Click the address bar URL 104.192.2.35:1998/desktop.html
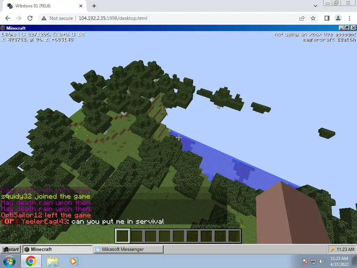Image resolution: width=357 pixels, height=268 pixels. click(x=113, y=18)
